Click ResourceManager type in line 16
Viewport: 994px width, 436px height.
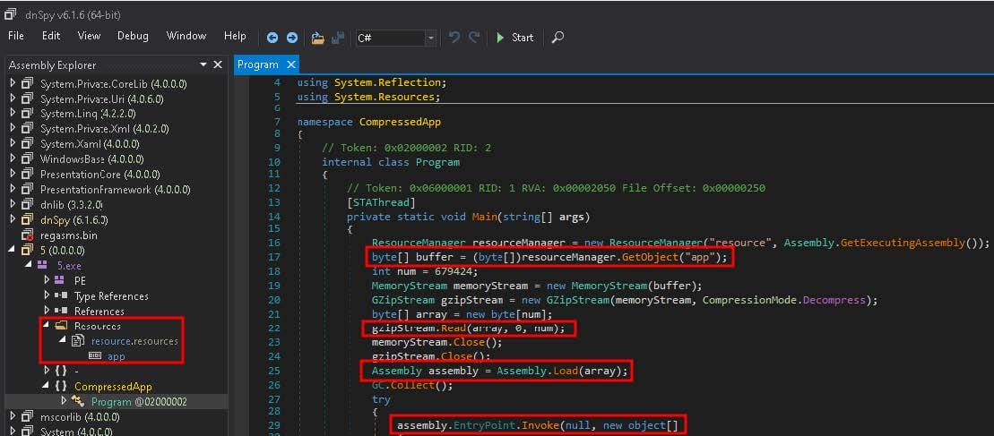[419, 243]
